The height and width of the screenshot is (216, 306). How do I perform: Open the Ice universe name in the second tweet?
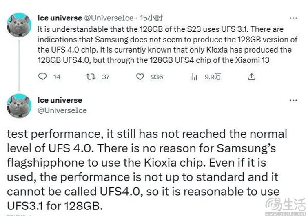[59, 100]
